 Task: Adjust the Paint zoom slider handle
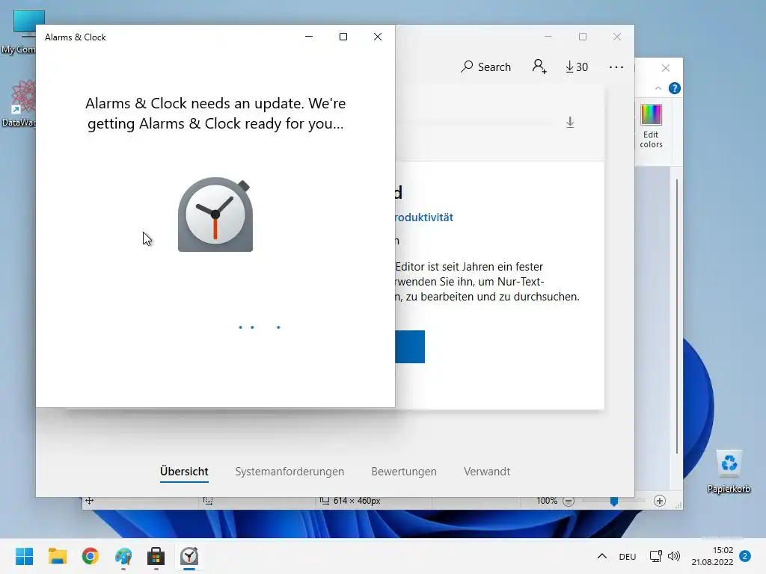click(x=614, y=502)
